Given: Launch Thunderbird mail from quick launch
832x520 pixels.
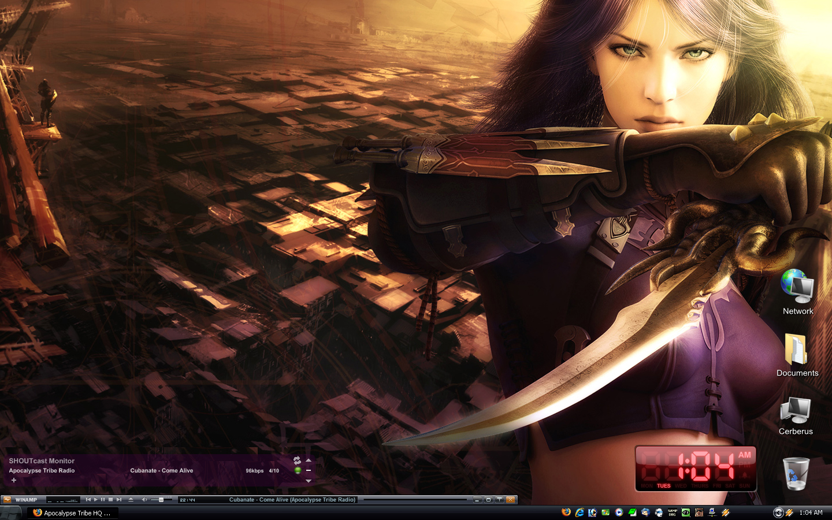Looking at the screenshot, I should [x=645, y=512].
